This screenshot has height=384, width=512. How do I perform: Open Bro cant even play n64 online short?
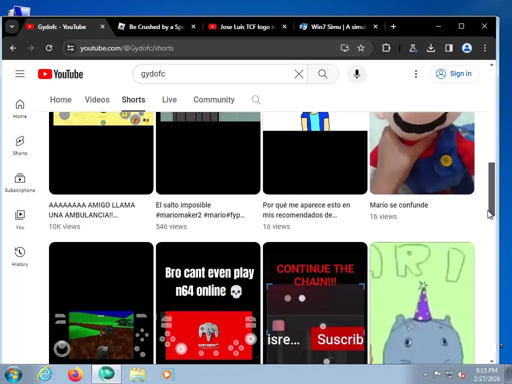click(208, 303)
